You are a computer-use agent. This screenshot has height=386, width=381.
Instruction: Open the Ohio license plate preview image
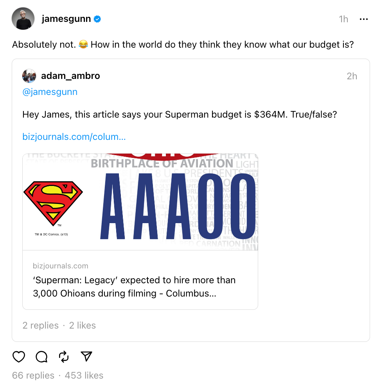tap(140, 202)
